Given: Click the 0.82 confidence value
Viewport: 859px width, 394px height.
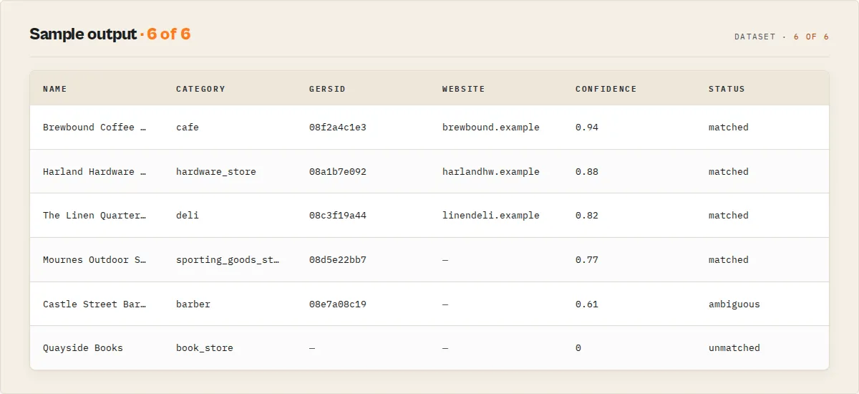Looking at the screenshot, I should [x=587, y=216].
